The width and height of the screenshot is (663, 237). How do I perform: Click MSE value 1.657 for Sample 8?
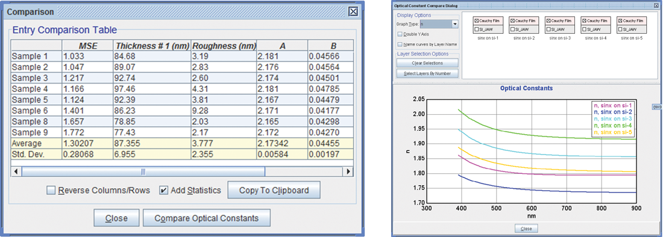click(x=87, y=122)
